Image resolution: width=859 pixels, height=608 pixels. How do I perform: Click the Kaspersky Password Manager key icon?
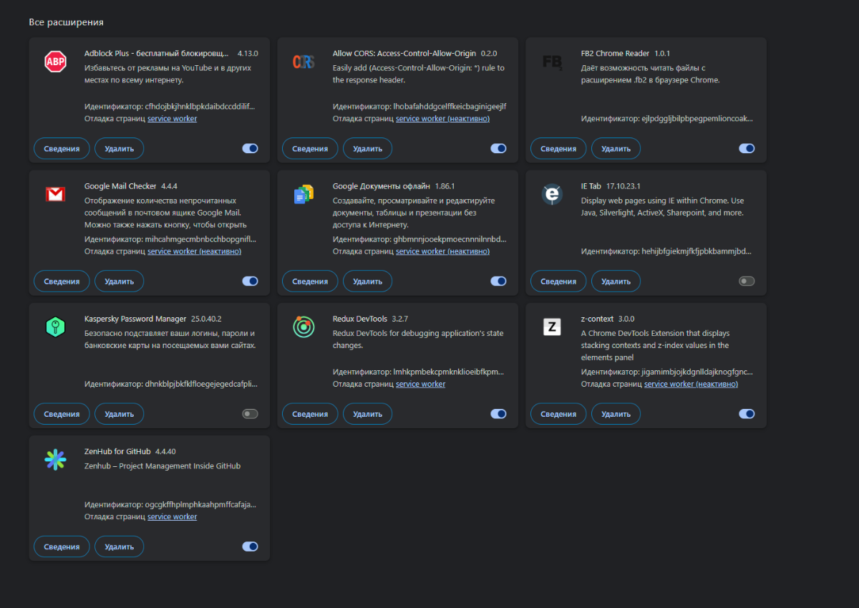[x=55, y=327]
